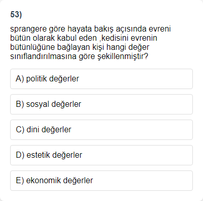Click the word 'dini' in option C
Screen dimensions: 203x201
coord(33,130)
